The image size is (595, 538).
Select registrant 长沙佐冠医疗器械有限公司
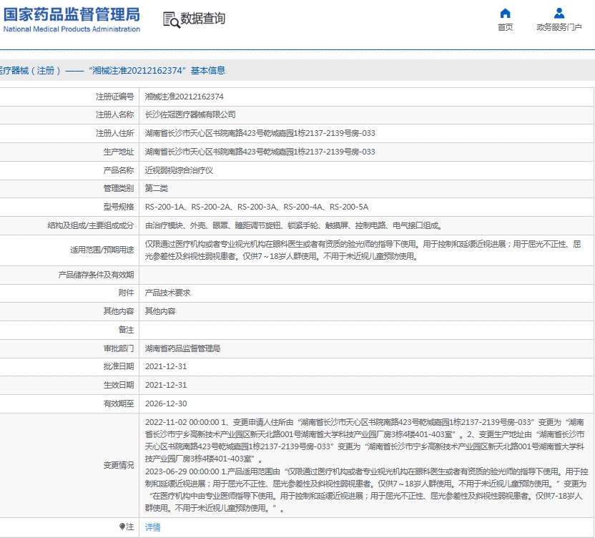190,114
